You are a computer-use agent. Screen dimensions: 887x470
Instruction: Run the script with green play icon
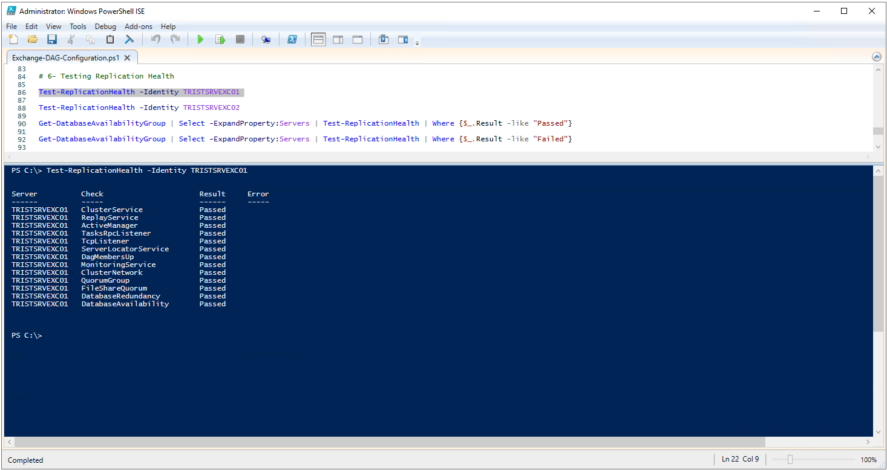201,39
